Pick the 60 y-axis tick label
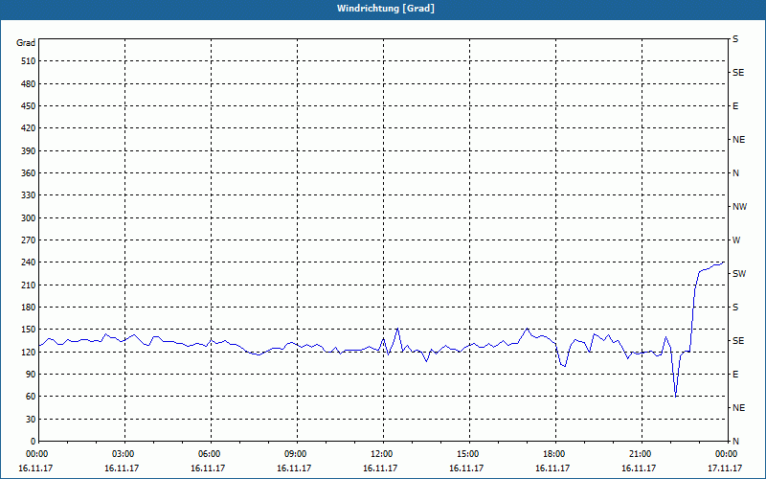766x479 pixels. click(x=31, y=397)
